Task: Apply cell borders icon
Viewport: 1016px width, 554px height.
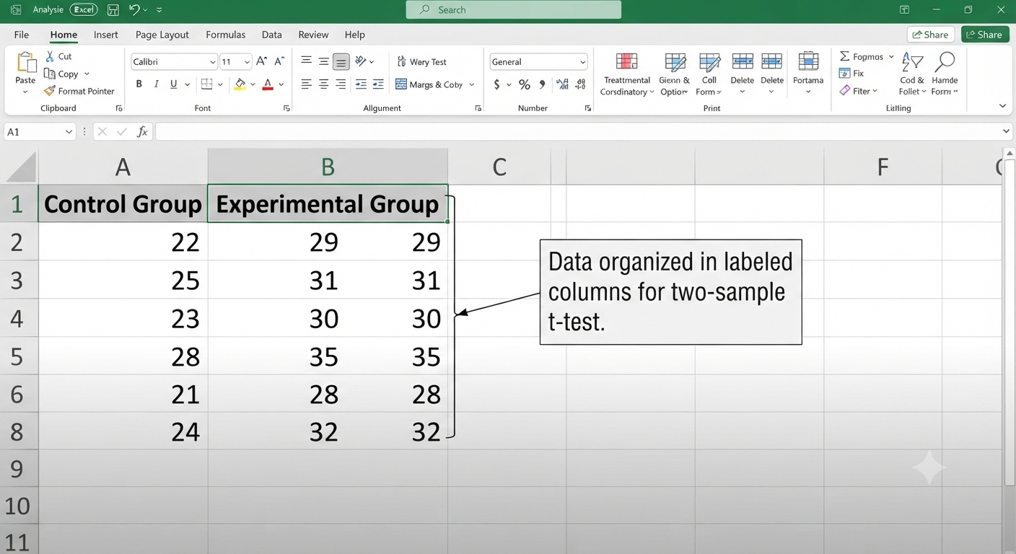Action: pyautogui.click(x=206, y=84)
